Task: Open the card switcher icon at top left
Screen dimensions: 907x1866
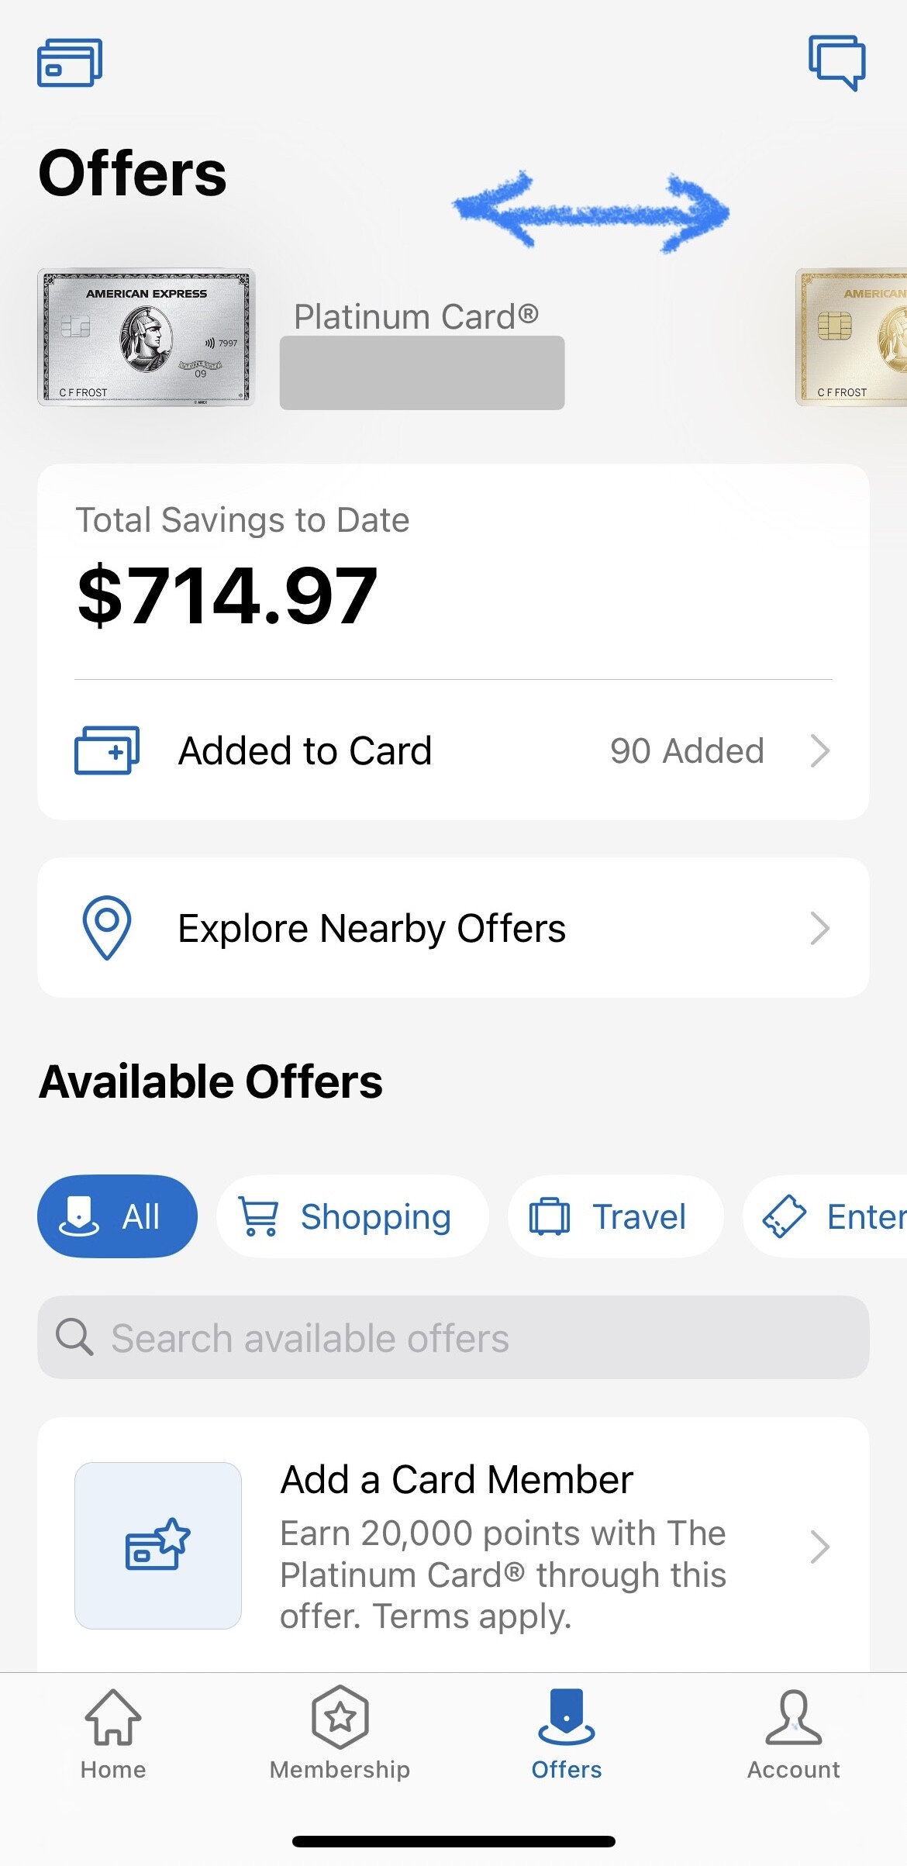Action: coord(70,63)
